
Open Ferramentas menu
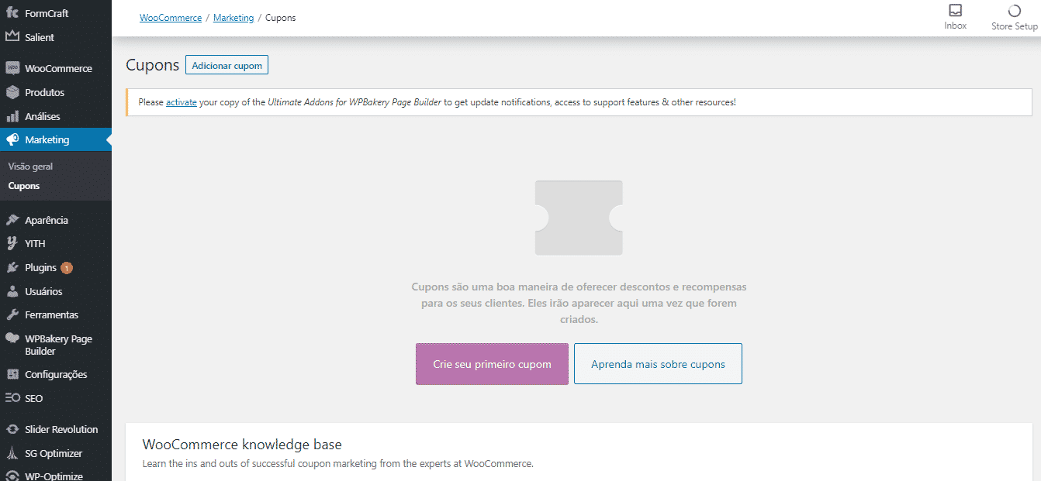[56, 315]
